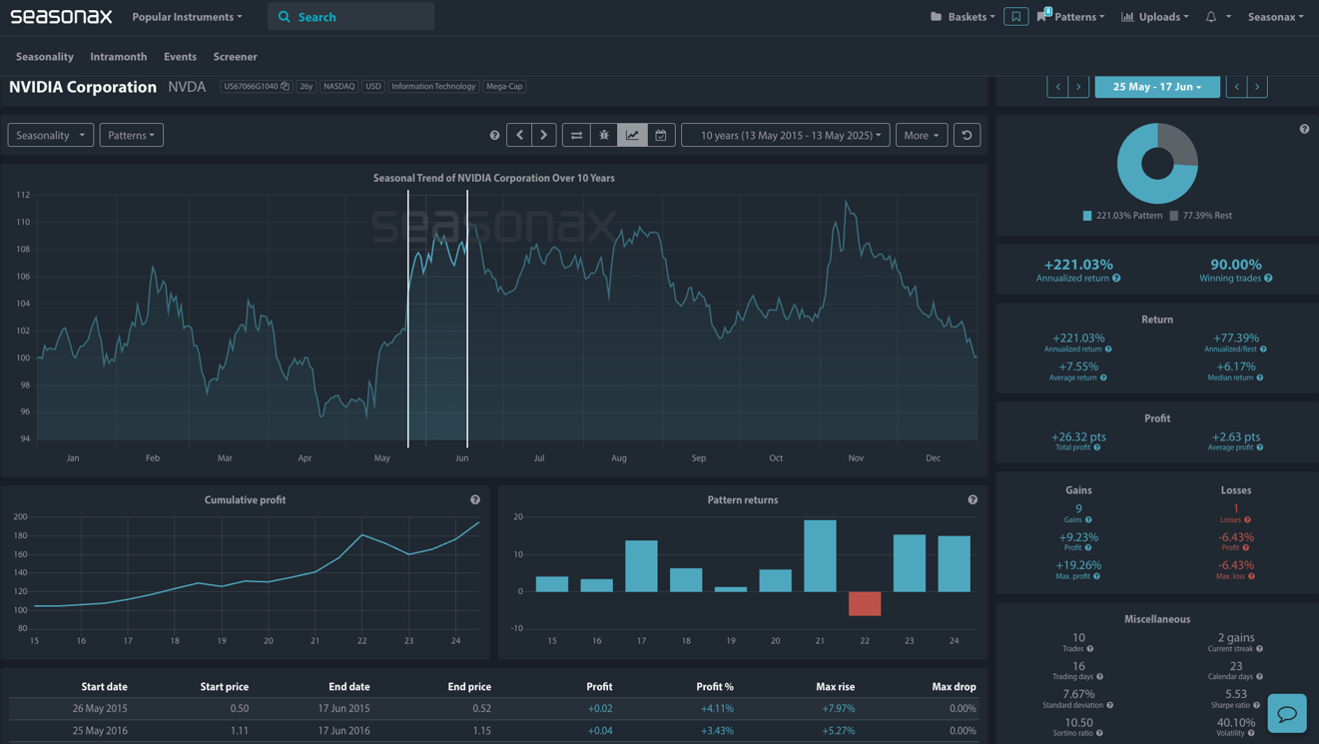Click the bookmark icon in the top bar

(1015, 17)
